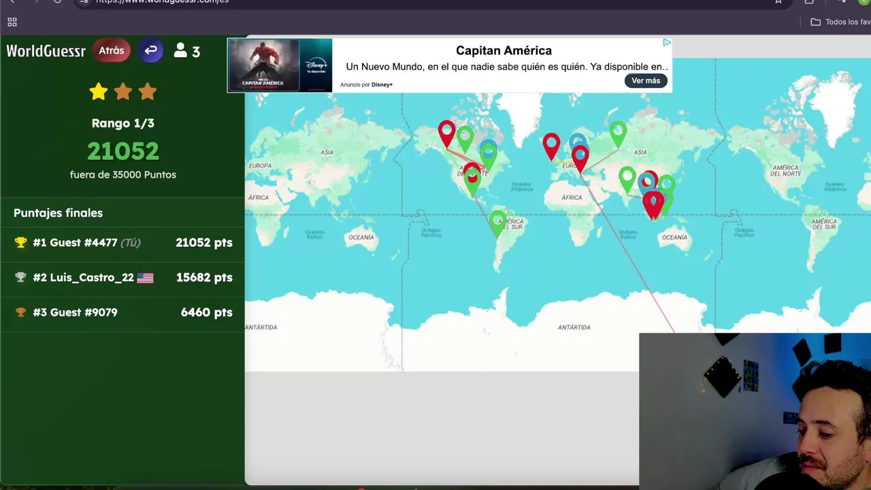Click the green pin over central Canada
This screenshot has height=490, width=871.
(465, 139)
